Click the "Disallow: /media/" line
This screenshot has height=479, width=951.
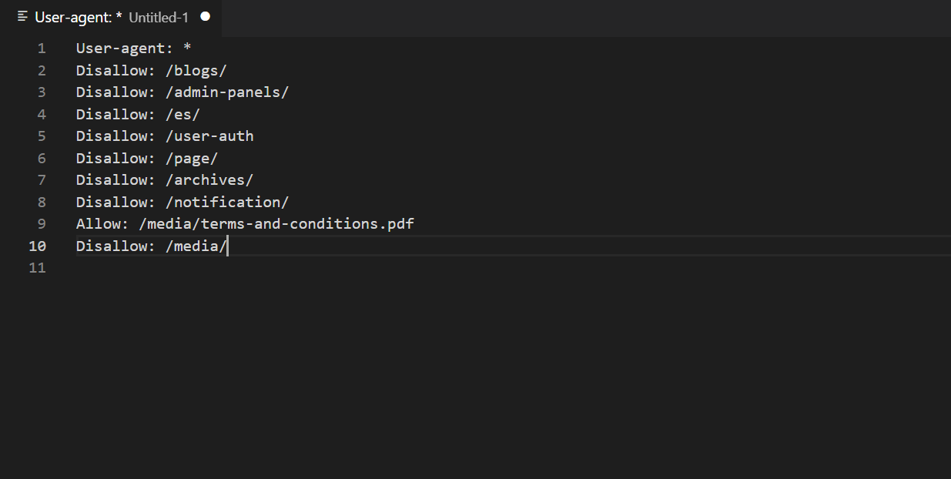pyautogui.click(x=151, y=246)
